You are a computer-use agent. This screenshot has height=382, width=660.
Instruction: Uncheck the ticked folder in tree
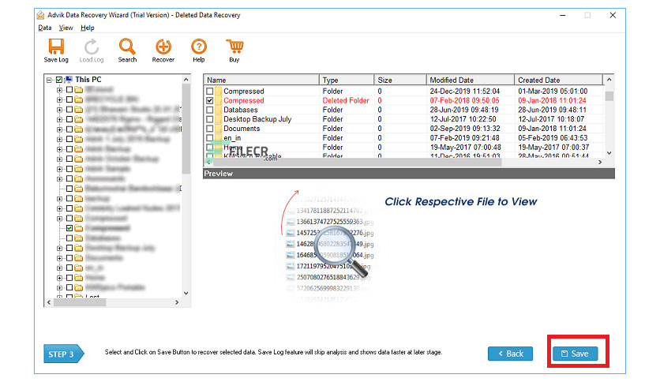coord(69,228)
